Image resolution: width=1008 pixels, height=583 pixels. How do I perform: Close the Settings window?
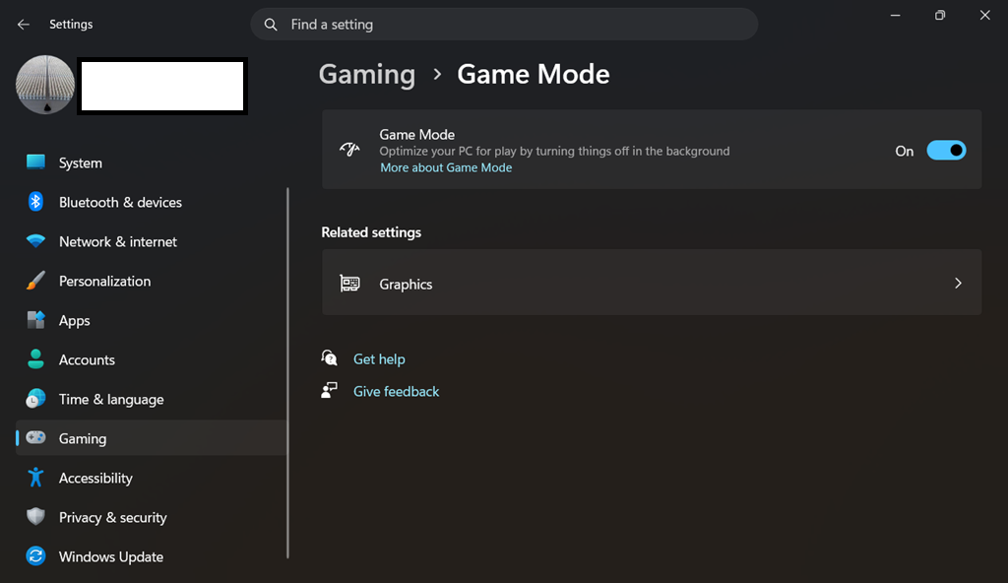[984, 15]
